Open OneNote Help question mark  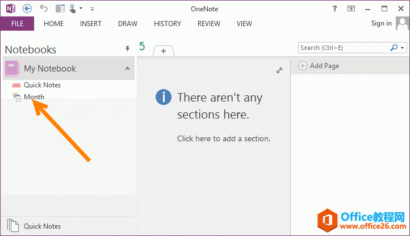tap(334, 9)
